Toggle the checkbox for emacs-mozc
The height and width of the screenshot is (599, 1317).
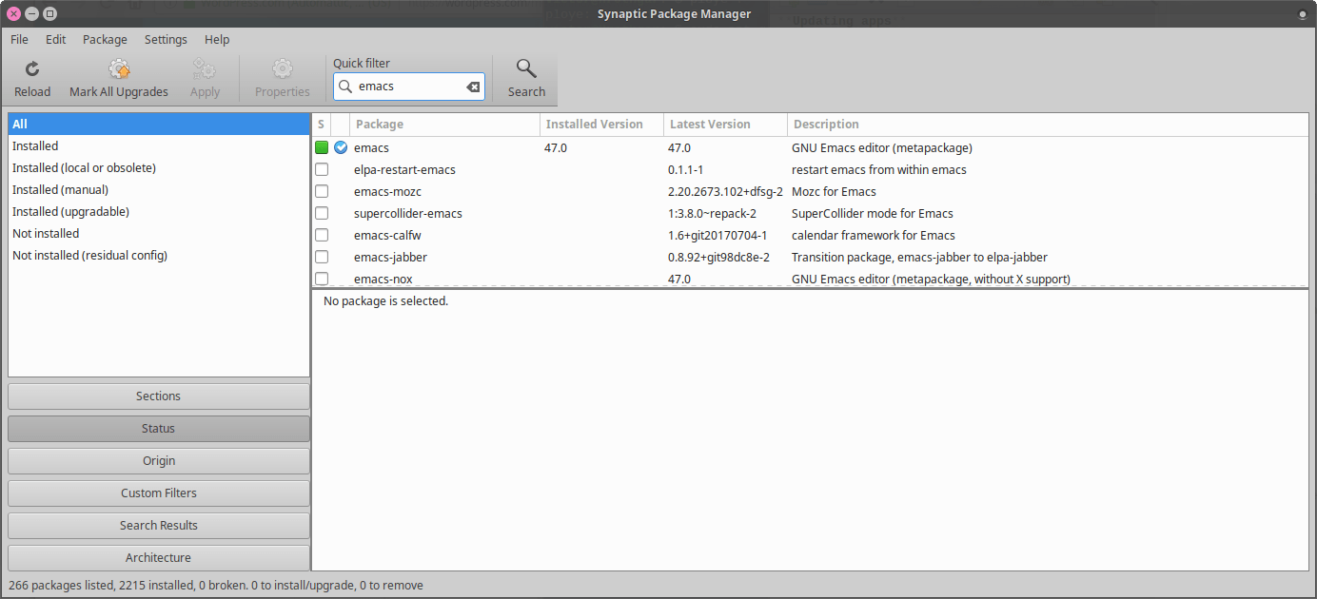[322, 191]
